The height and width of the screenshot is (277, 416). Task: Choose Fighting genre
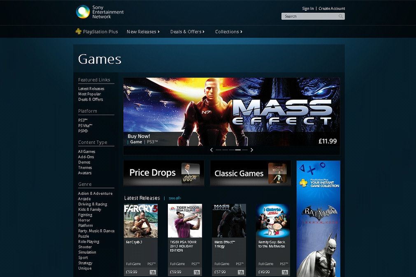pos(85,215)
